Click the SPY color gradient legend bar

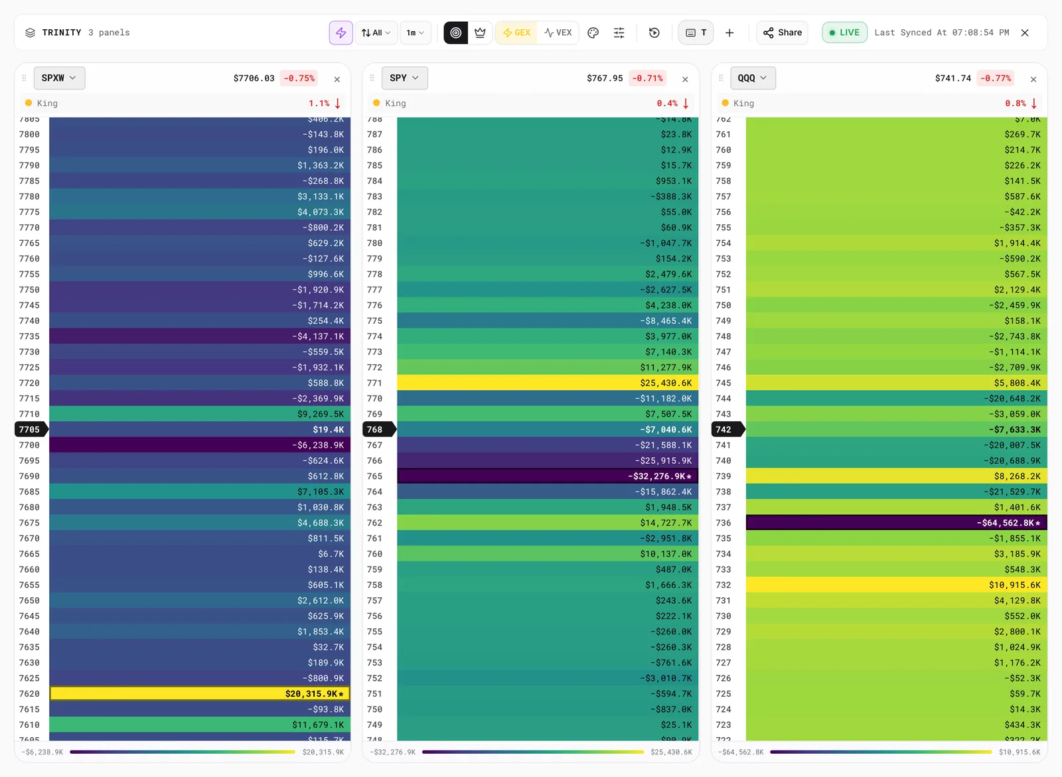click(x=533, y=752)
